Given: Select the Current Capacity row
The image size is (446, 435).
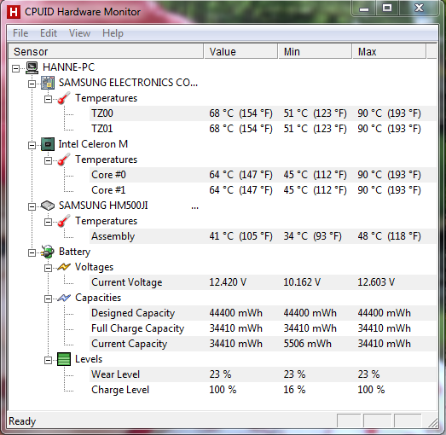Looking at the screenshot, I should (264, 344).
